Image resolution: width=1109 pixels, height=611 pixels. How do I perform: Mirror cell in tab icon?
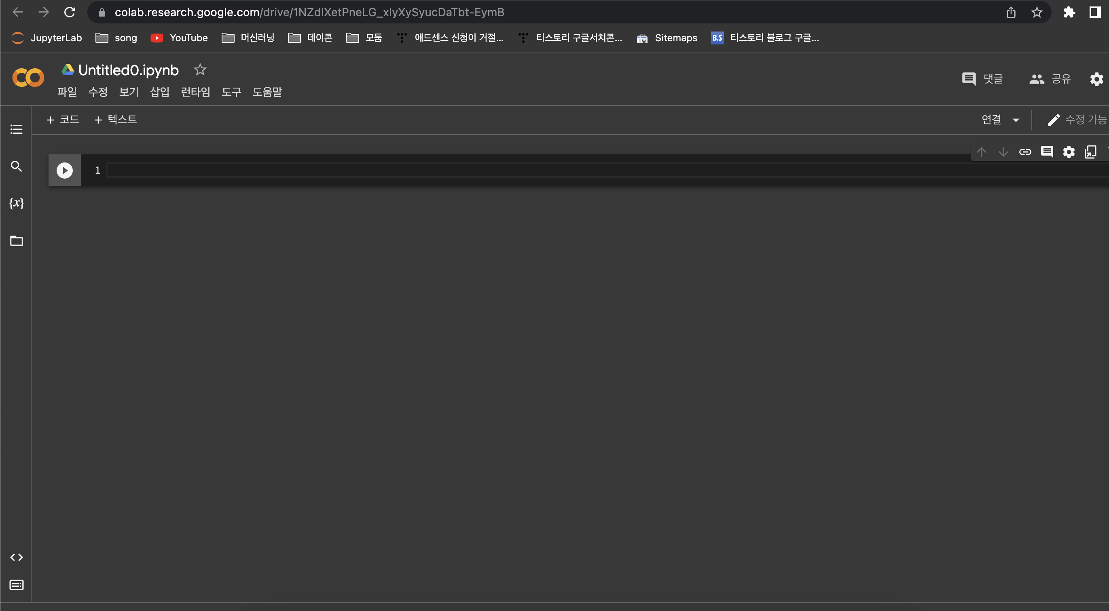[1090, 152]
